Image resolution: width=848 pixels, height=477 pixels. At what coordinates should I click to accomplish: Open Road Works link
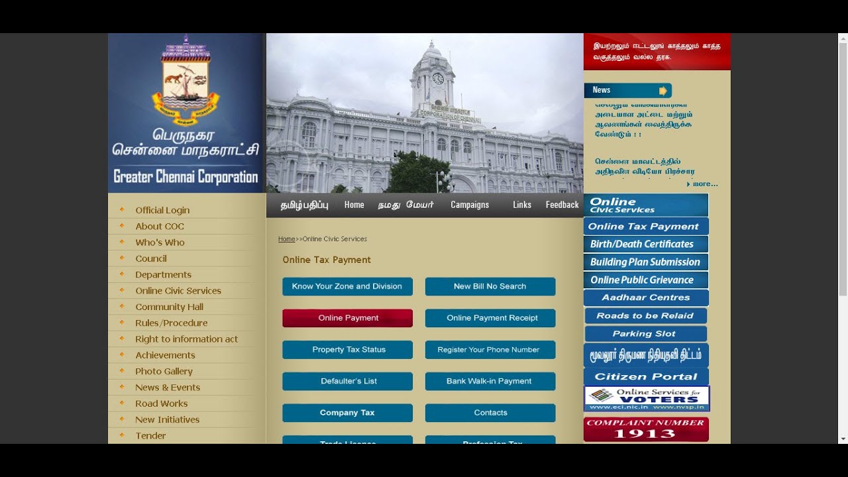(x=162, y=403)
